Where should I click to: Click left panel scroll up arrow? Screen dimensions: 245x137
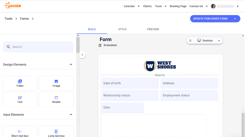pyautogui.click(x=78, y=36)
